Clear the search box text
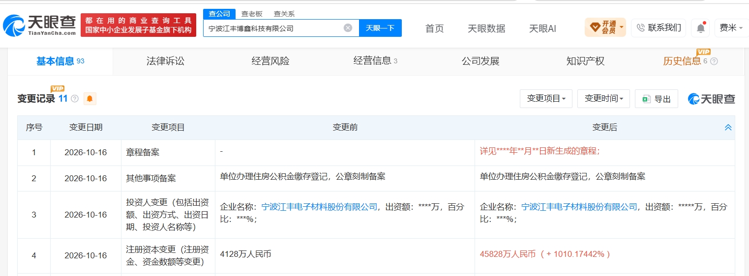 point(348,28)
